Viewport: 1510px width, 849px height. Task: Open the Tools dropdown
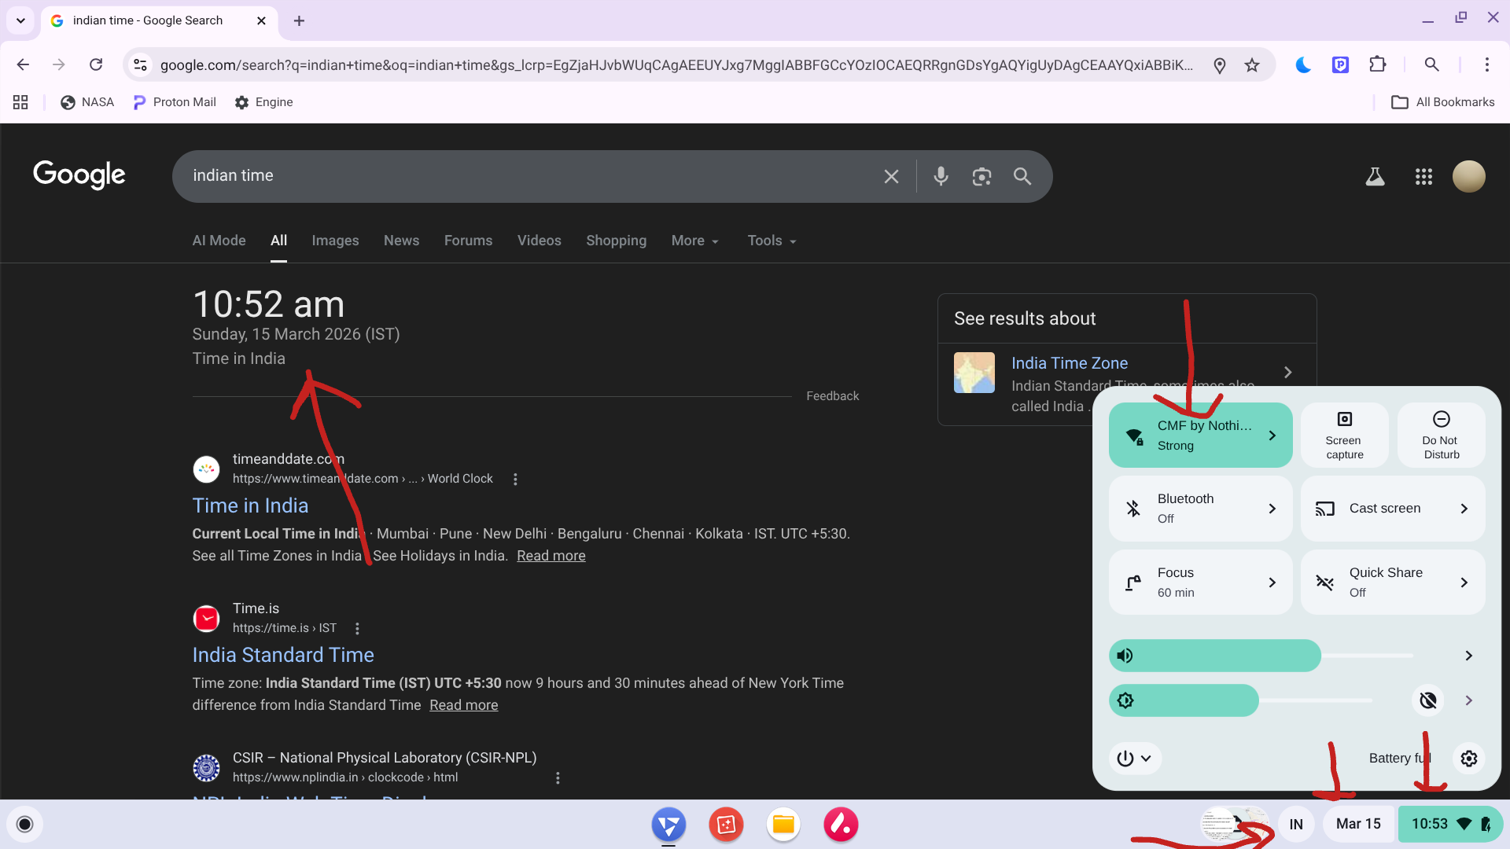[772, 241]
